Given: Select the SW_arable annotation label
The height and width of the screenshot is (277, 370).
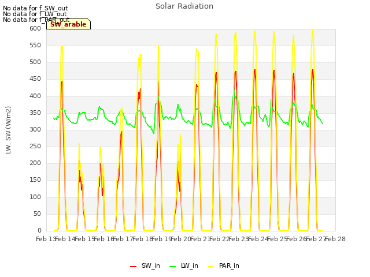Looking at the screenshot, I should click(68, 24).
